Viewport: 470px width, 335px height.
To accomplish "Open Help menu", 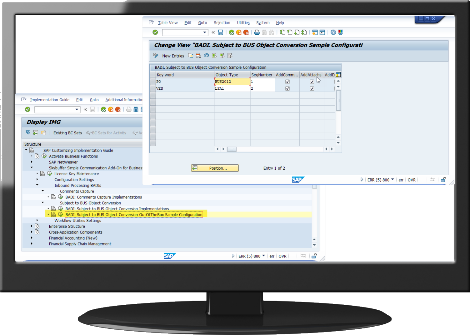I will click(280, 22).
